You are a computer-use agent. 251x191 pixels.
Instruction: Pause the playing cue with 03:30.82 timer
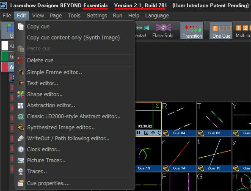pos(138,133)
